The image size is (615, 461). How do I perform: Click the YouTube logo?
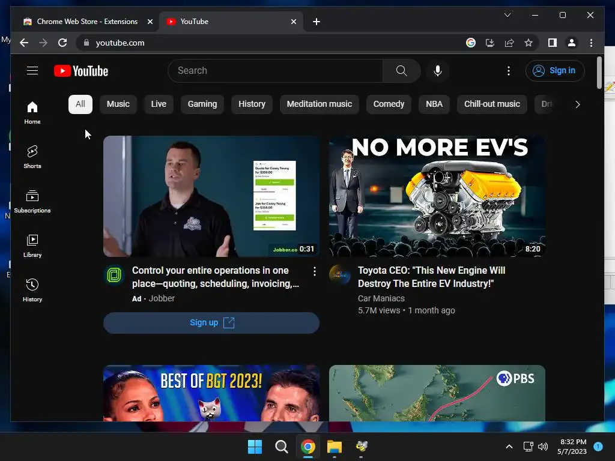(x=81, y=71)
